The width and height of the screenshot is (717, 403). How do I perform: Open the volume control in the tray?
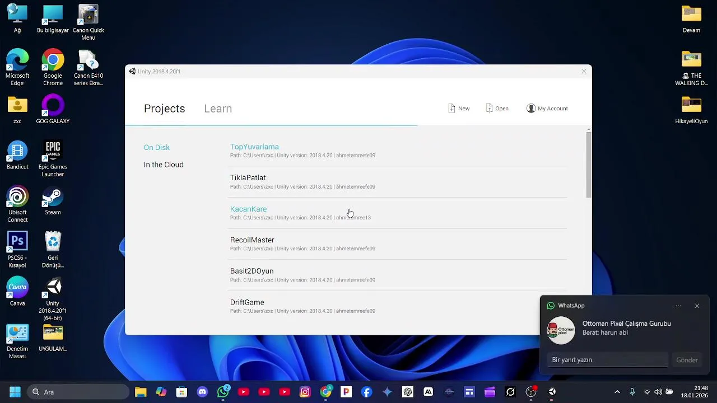[658, 392]
